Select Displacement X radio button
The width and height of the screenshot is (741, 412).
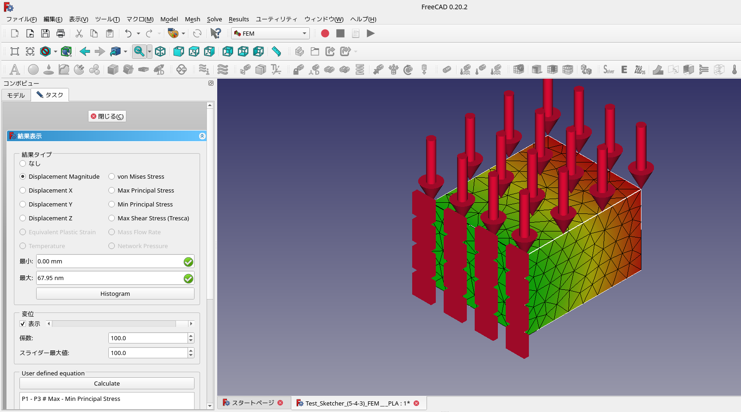(23, 190)
